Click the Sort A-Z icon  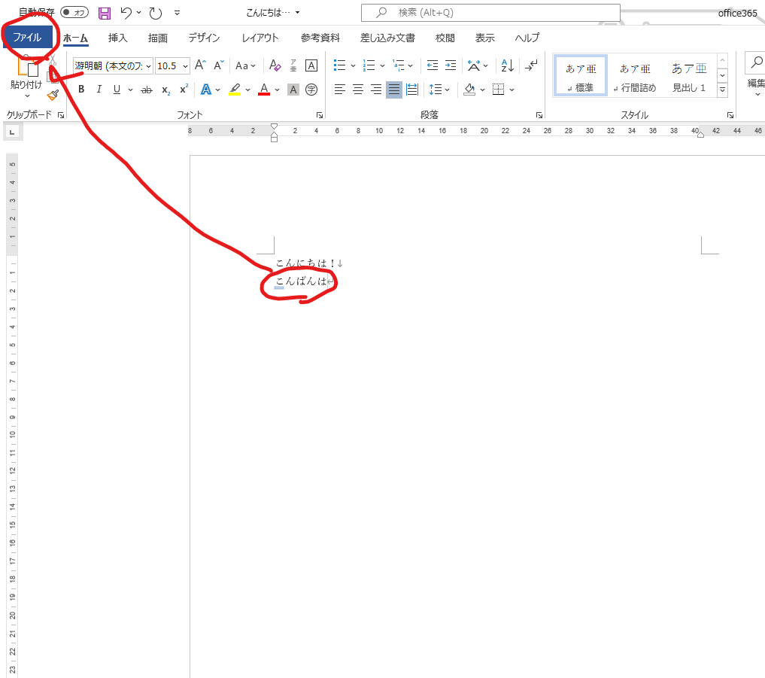(507, 65)
